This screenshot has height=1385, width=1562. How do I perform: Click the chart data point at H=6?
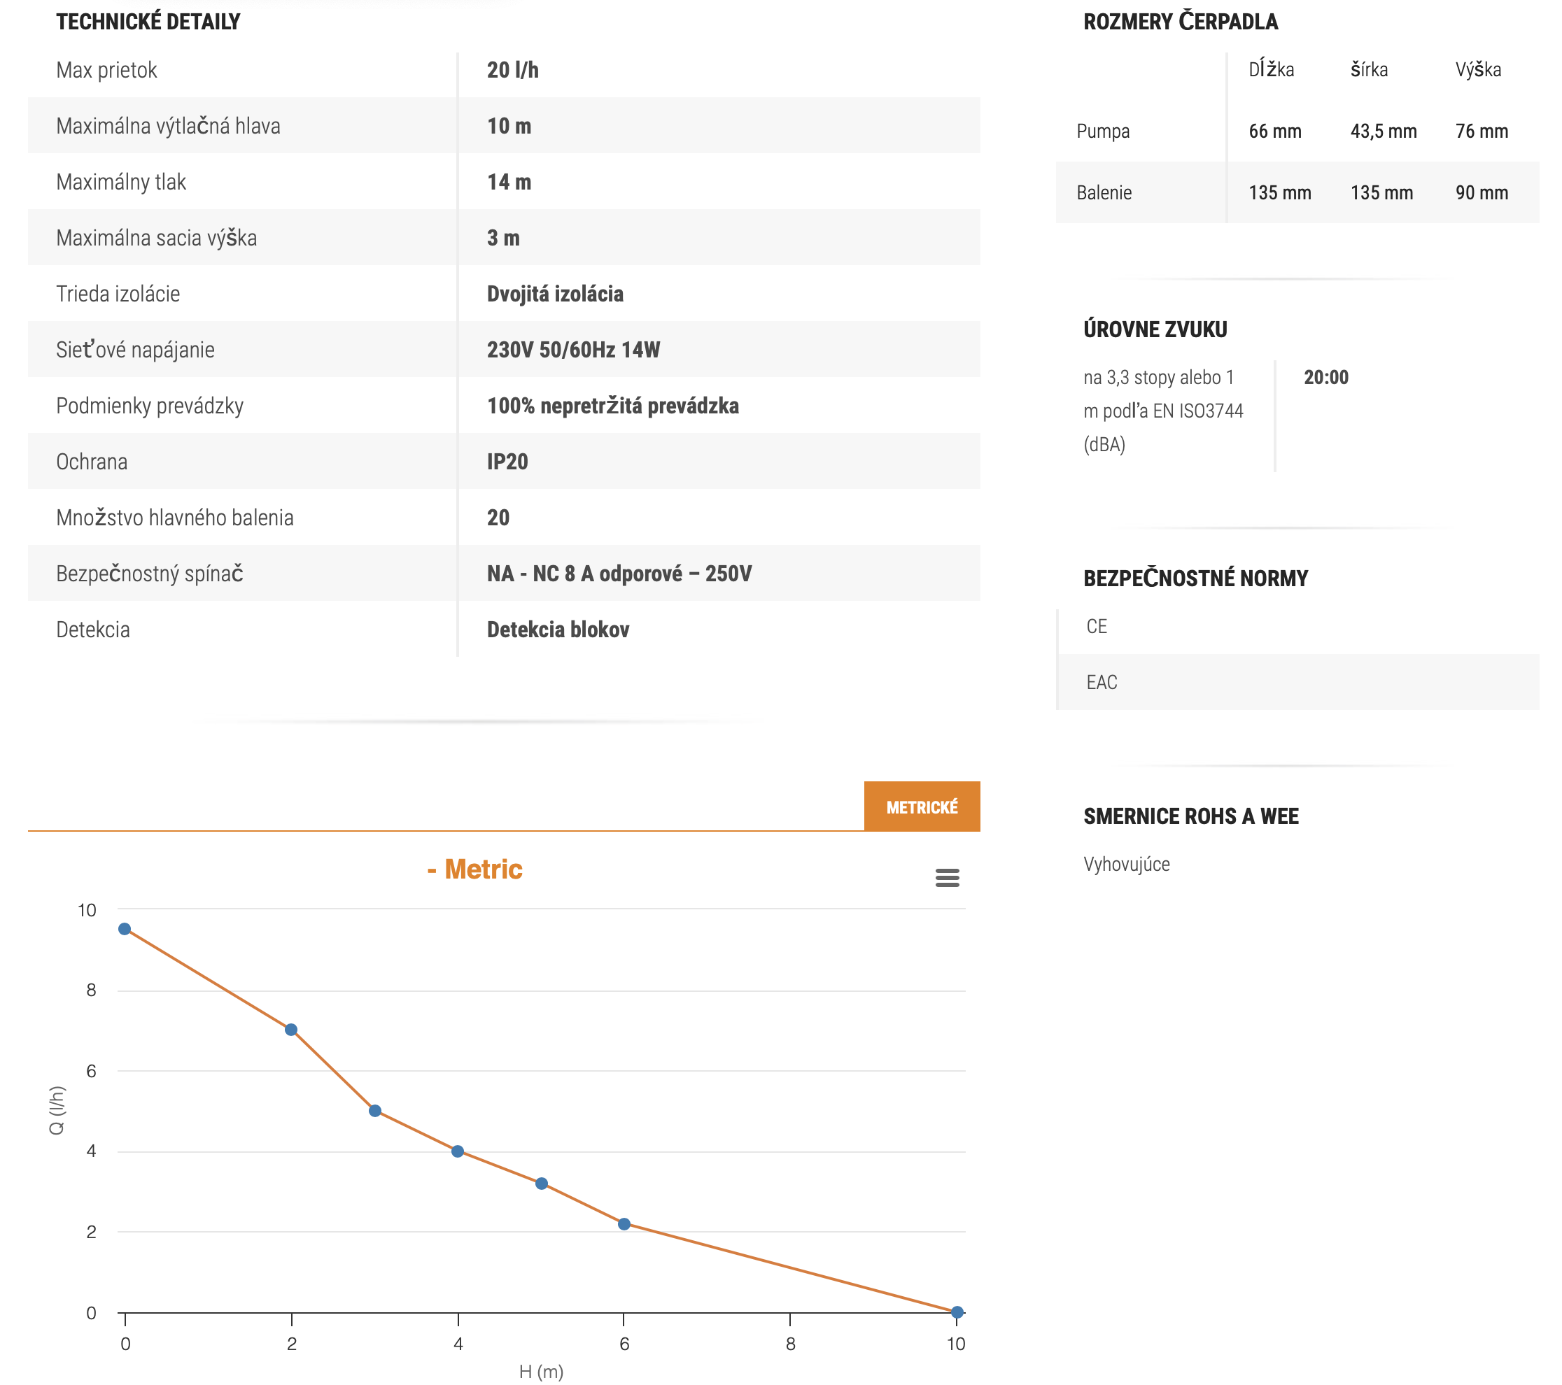[x=624, y=1224]
